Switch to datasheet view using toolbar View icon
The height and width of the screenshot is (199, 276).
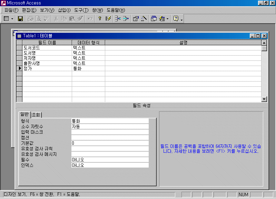(x=6, y=19)
